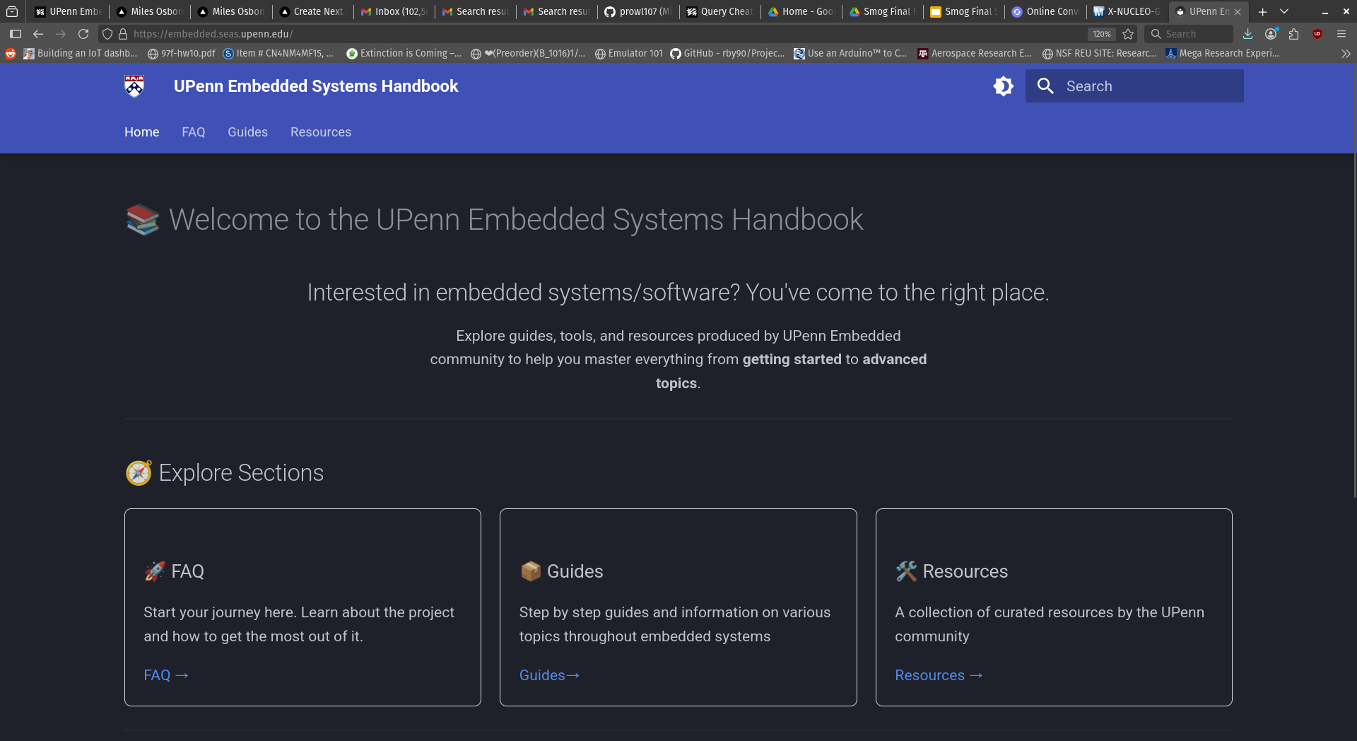Toggle the browser sidebar icon
The width and height of the screenshot is (1357, 741).
[x=16, y=34]
